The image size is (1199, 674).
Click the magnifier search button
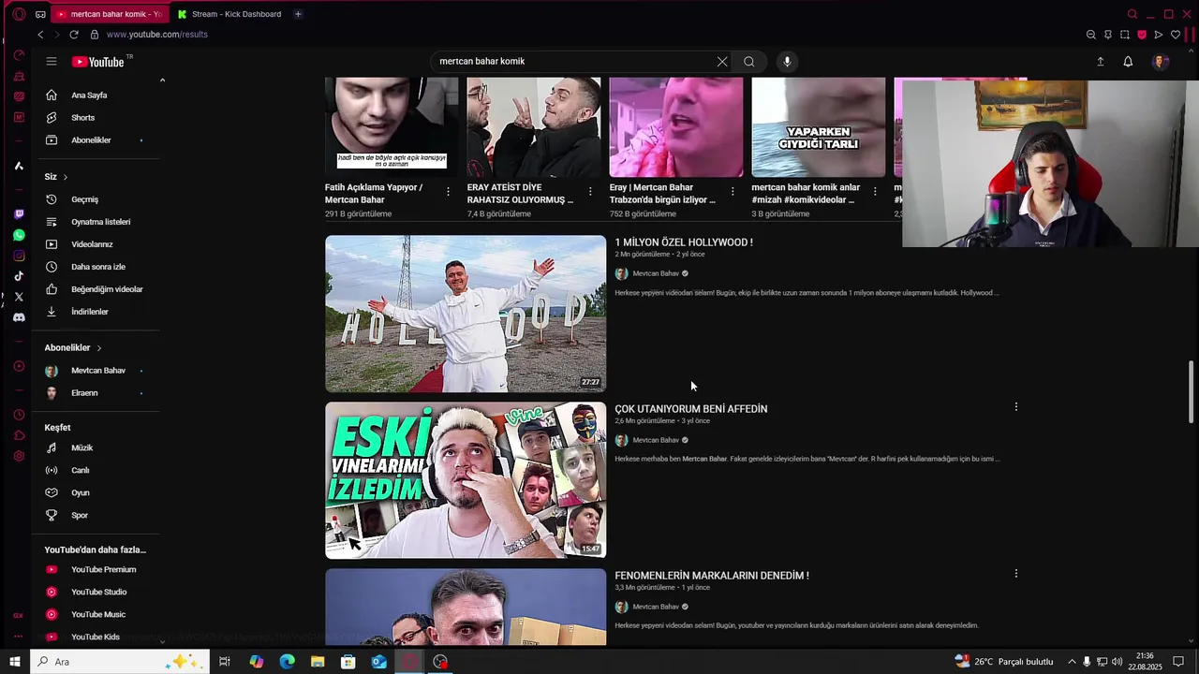pyautogui.click(x=749, y=62)
